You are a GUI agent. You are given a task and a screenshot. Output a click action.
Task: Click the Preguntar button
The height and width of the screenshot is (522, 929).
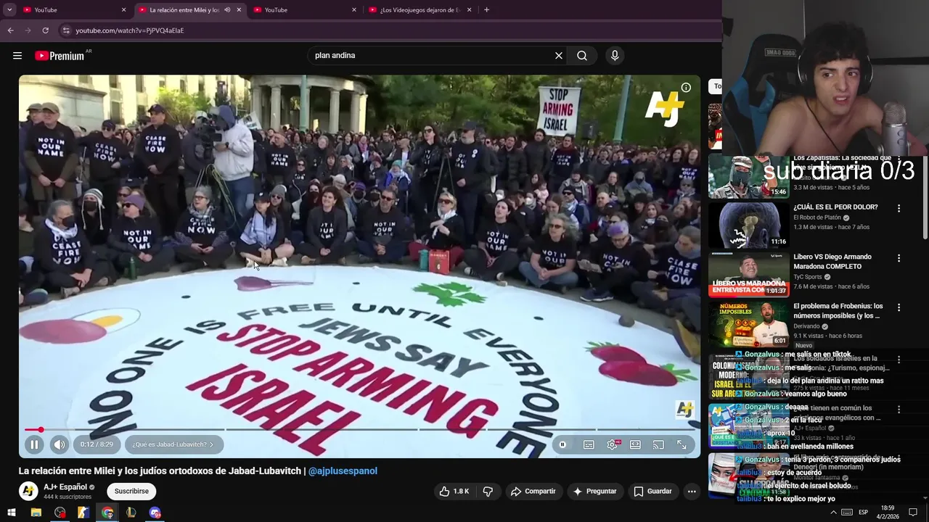click(x=594, y=492)
